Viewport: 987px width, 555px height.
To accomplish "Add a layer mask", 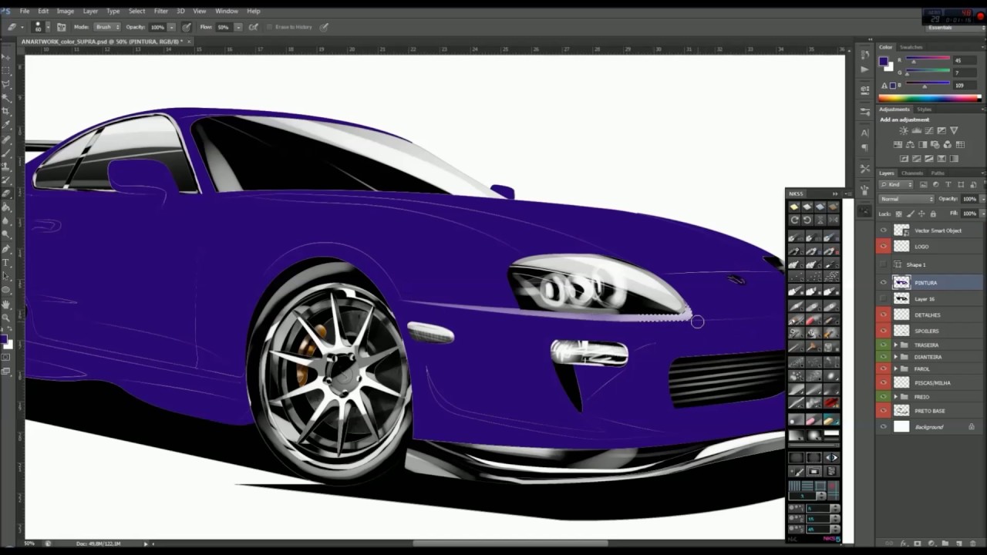I will [918, 543].
